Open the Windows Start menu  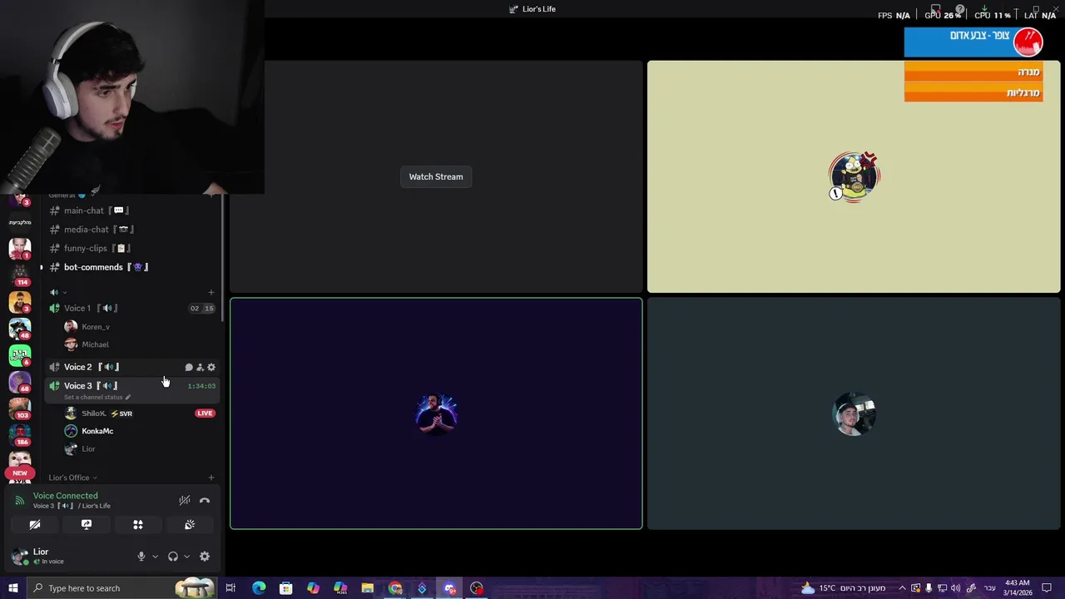(x=12, y=588)
